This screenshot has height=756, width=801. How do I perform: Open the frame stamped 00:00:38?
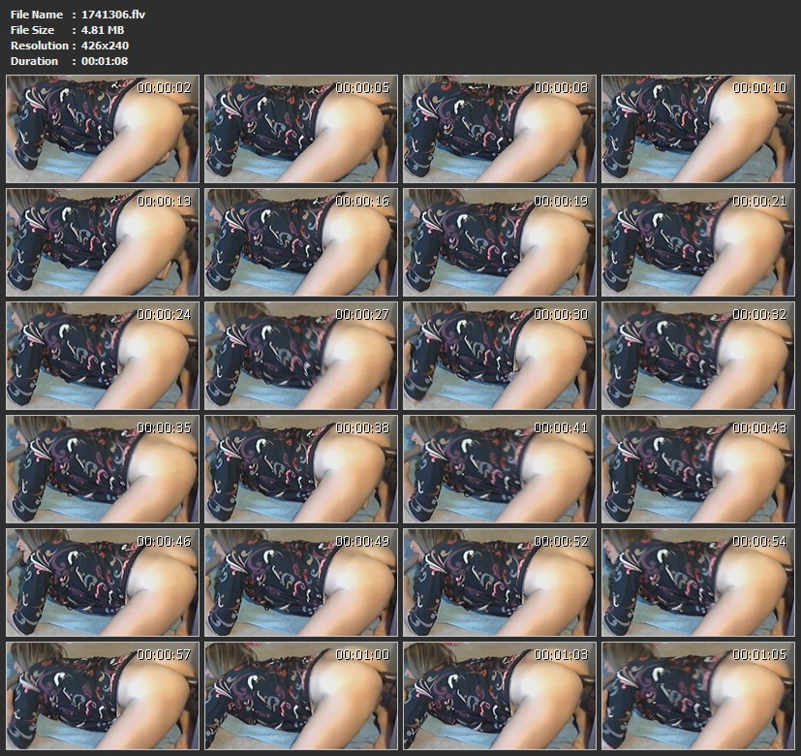coord(301,469)
